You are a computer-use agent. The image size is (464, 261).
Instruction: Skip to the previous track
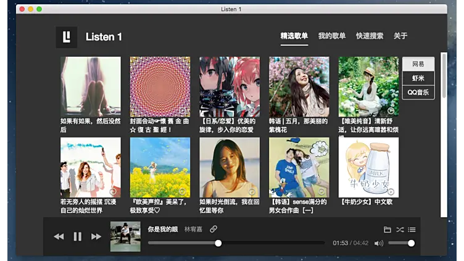tap(59, 236)
